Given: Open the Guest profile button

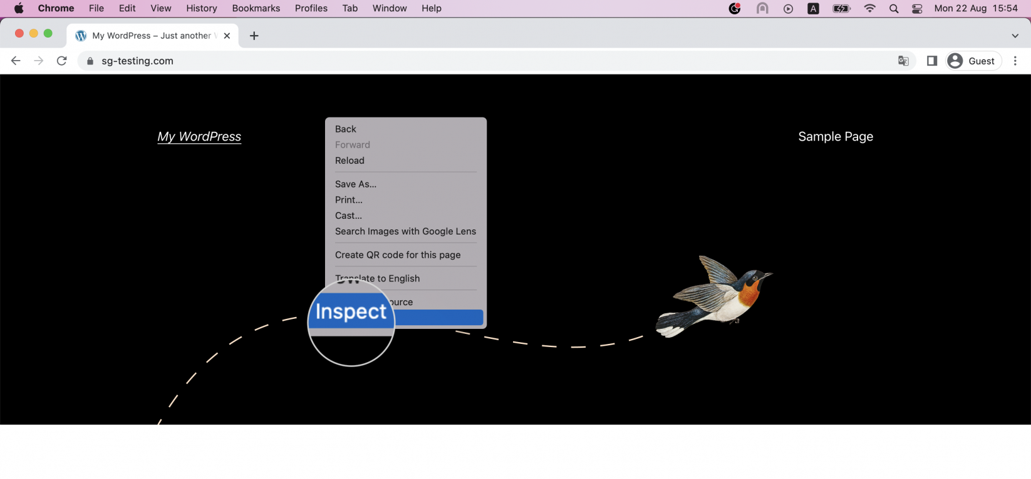Looking at the screenshot, I should [973, 61].
